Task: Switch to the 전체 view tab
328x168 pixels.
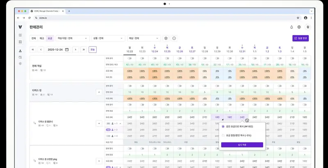Action: click(x=34, y=38)
